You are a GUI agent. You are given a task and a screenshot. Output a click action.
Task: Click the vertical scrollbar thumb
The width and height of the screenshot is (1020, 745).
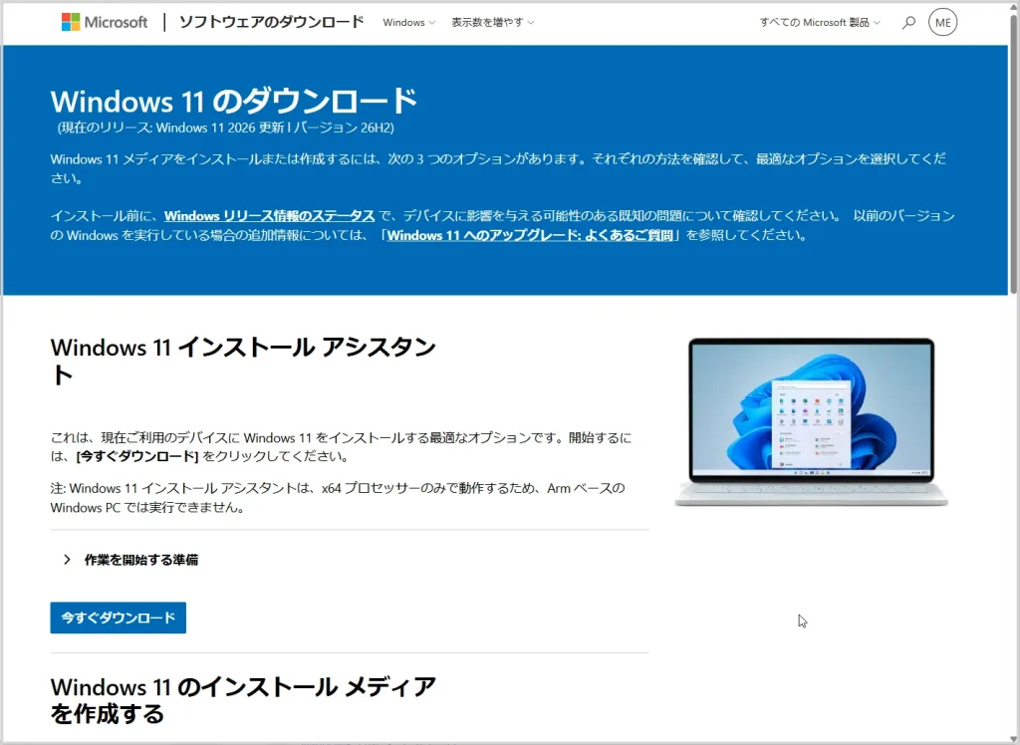point(1013,153)
